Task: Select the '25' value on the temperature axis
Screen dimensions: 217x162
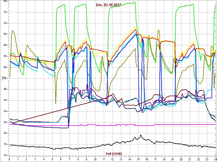Action: [x=5, y=122]
